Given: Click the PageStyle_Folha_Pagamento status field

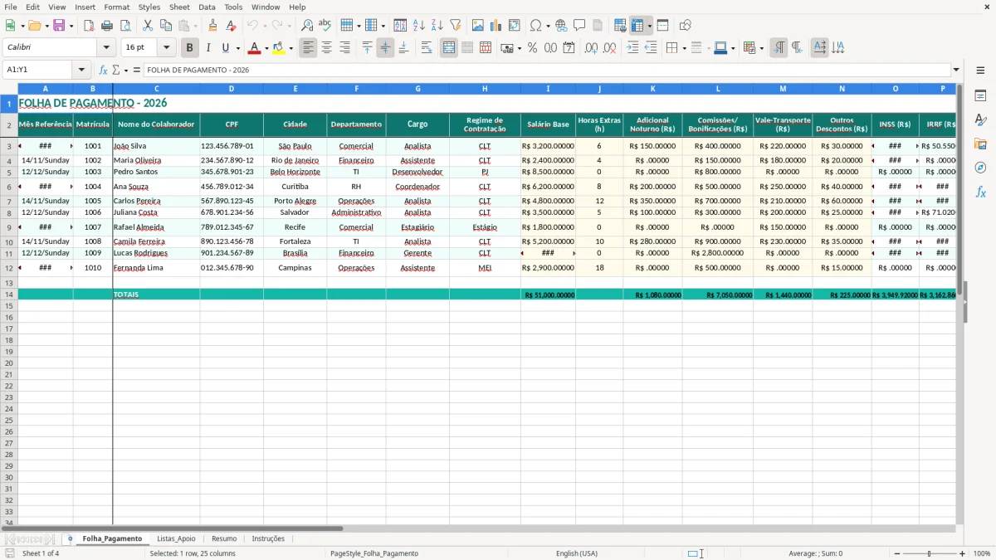Looking at the screenshot, I should (x=374, y=553).
